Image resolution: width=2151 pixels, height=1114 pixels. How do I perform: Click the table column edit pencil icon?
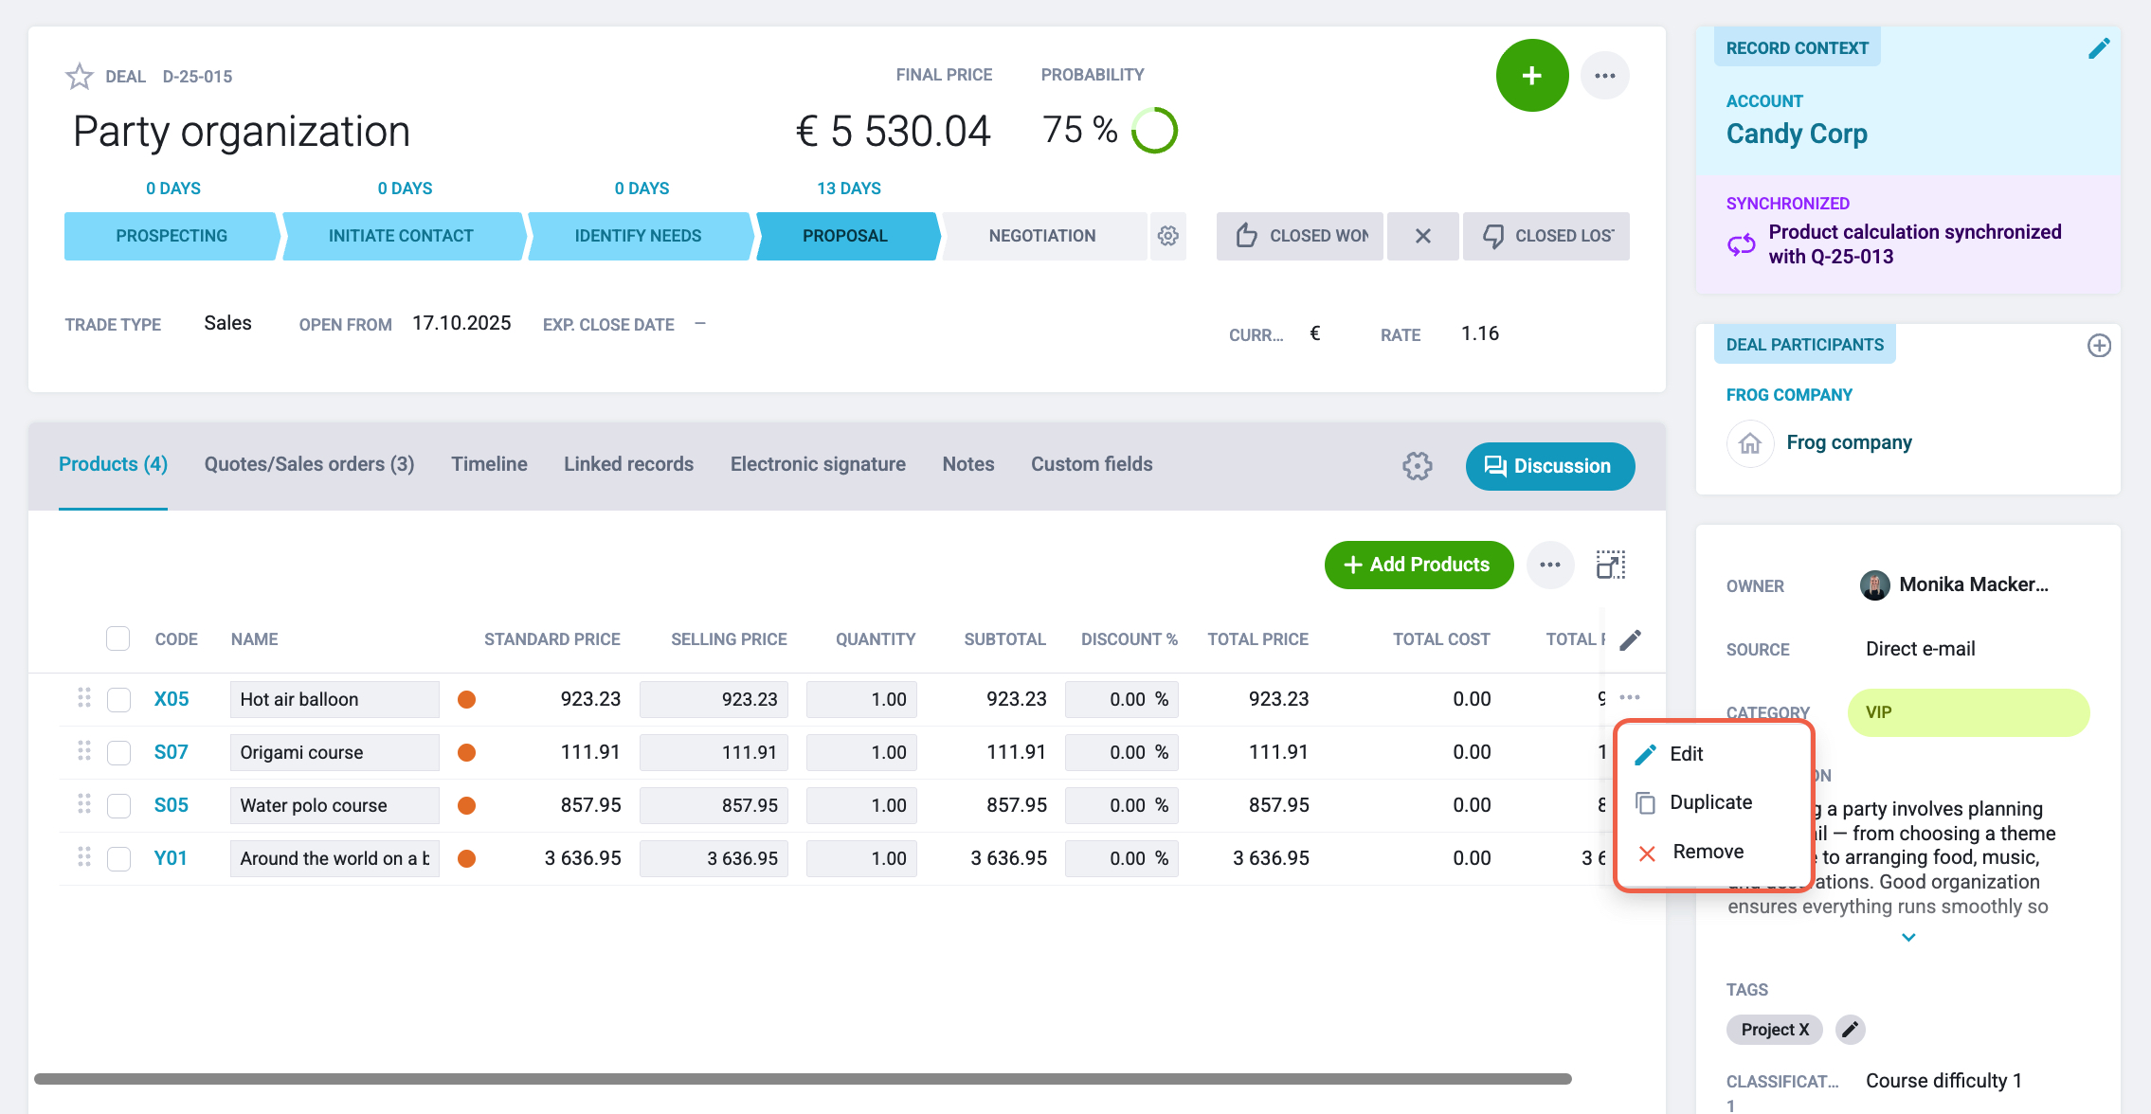[x=1630, y=640]
